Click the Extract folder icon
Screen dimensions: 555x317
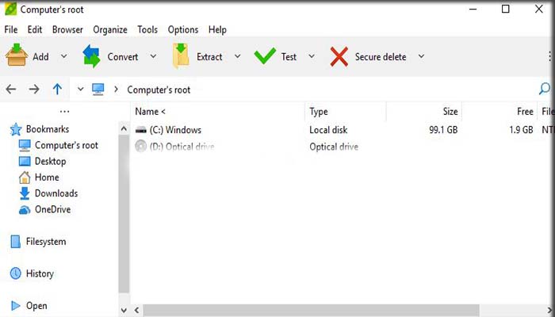181,55
